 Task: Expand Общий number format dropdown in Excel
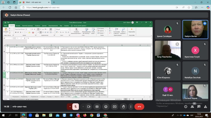pyautogui.click(x=69, y=29)
